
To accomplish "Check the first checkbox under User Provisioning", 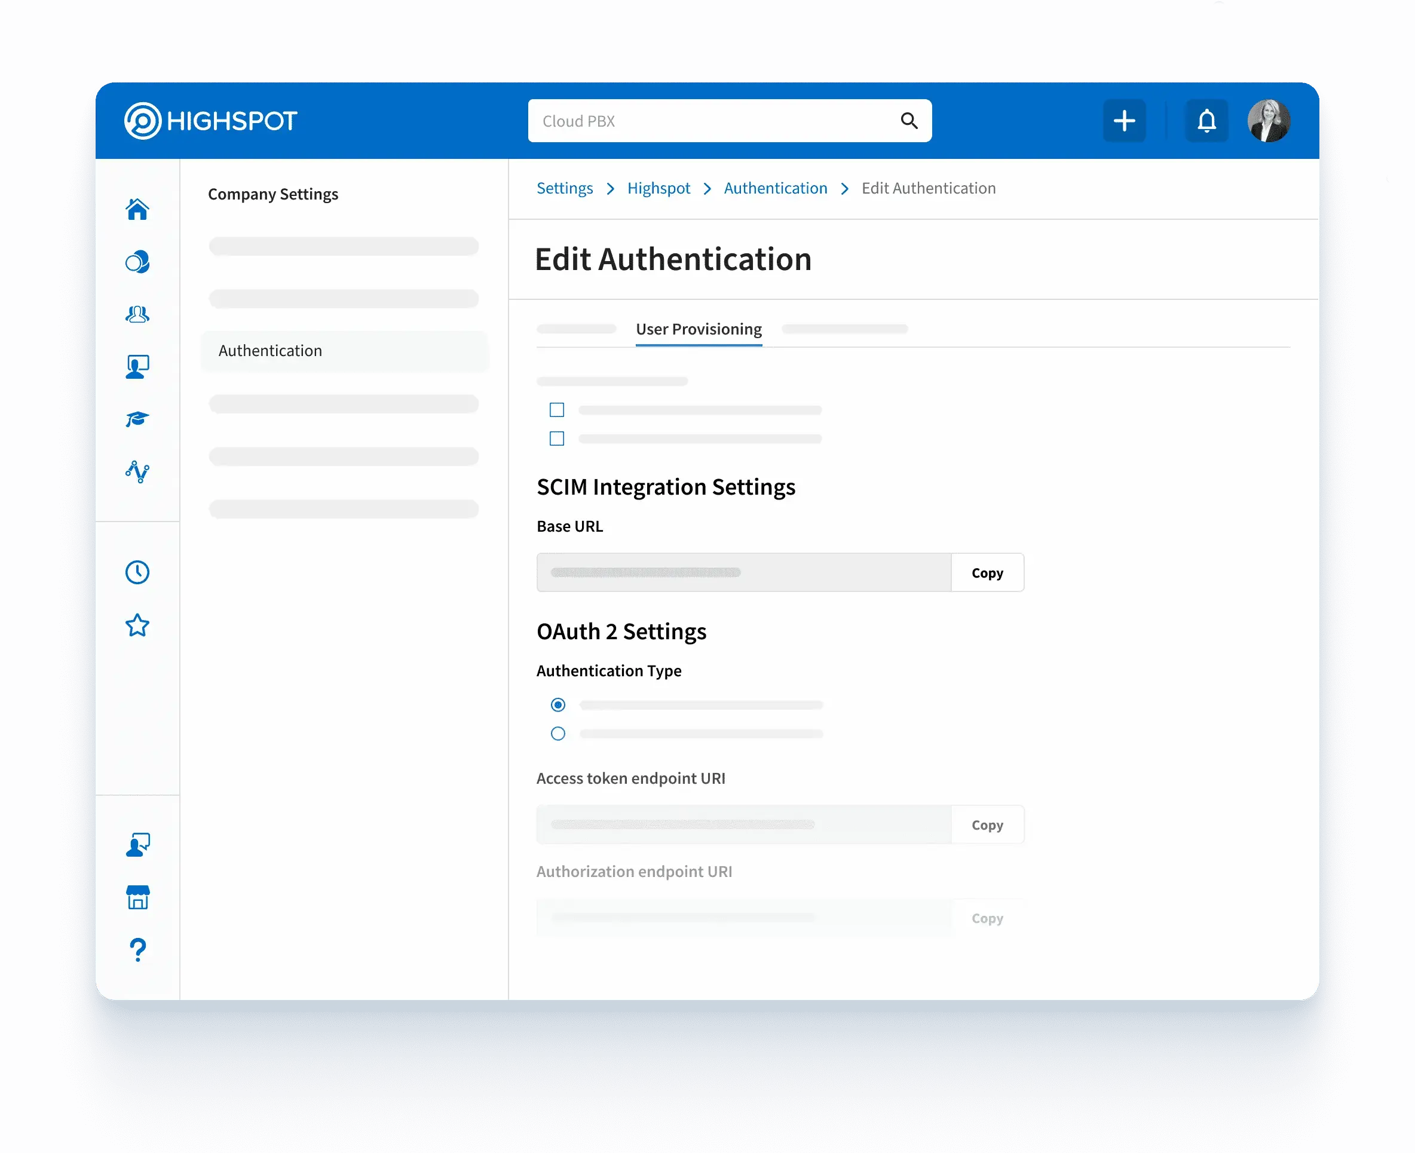I will pyautogui.click(x=557, y=410).
